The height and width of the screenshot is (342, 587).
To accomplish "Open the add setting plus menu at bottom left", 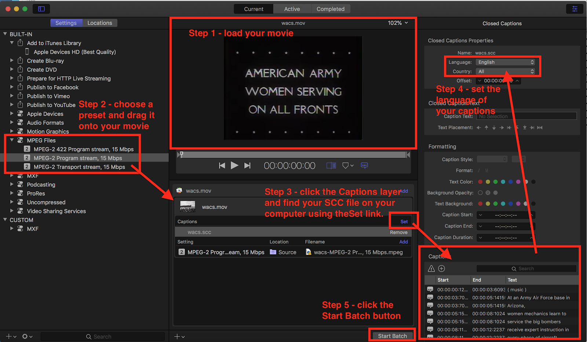I will [11, 337].
